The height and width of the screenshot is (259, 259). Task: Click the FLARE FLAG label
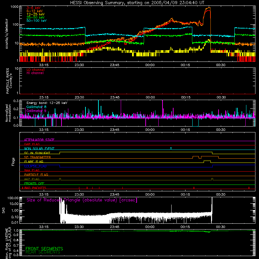point(34,162)
